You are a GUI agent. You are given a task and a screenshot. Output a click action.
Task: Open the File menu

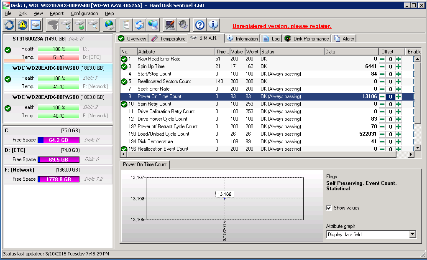coord(8,13)
